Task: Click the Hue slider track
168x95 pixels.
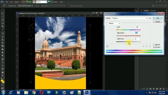Action: [128, 30]
